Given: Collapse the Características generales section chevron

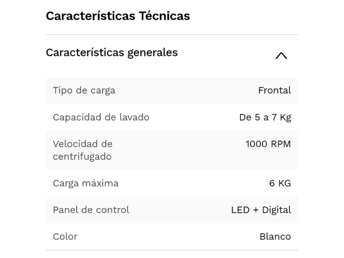Looking at the screenshot, I should tap(281, 56).
